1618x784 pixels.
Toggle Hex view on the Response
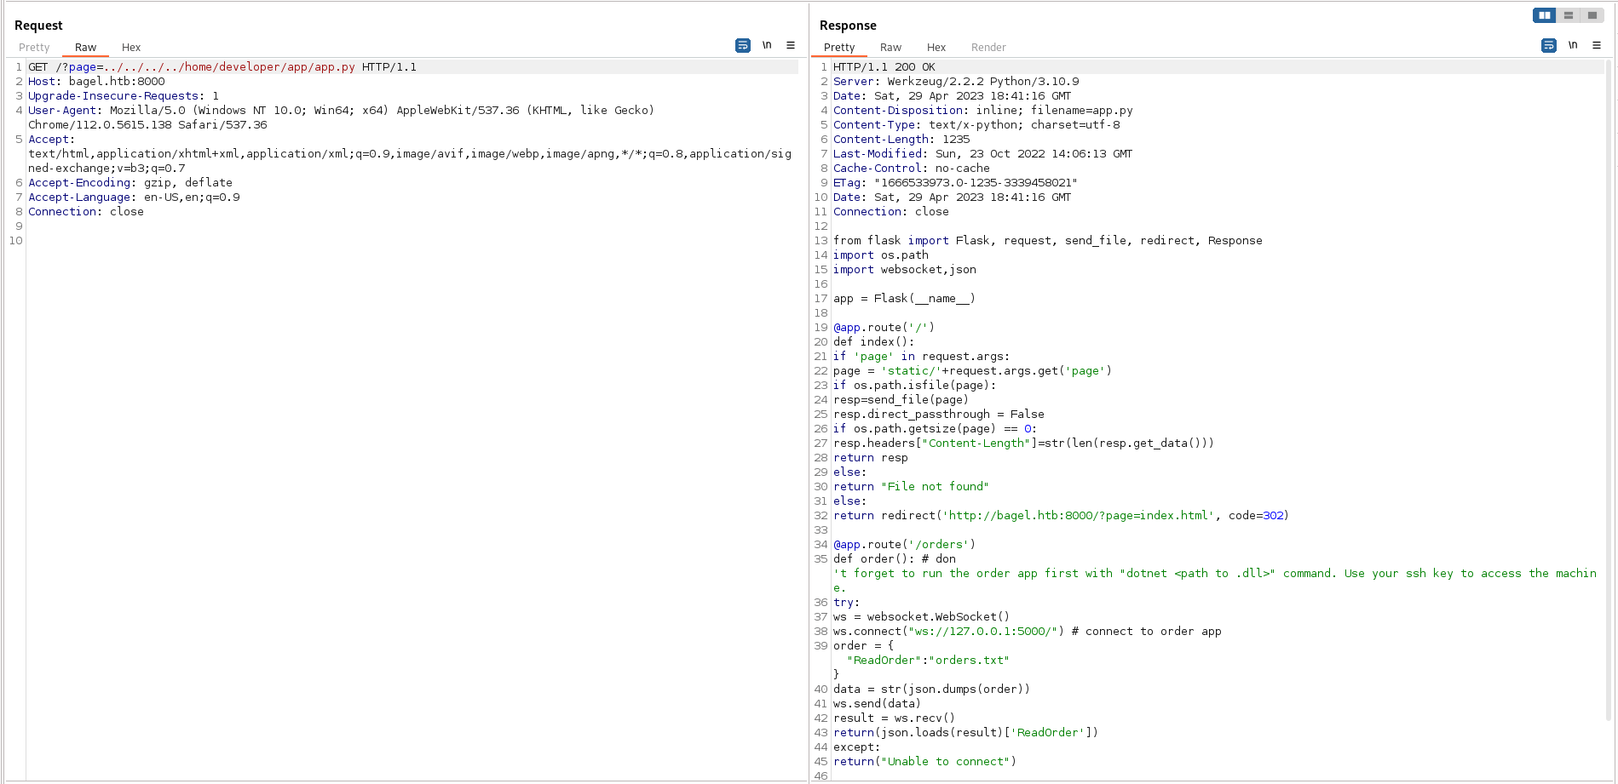point(936,47)
